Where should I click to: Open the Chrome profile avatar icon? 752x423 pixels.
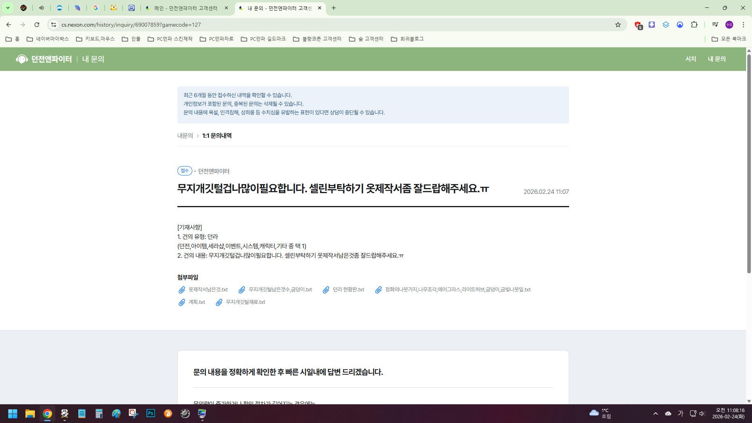click(729, 25)
